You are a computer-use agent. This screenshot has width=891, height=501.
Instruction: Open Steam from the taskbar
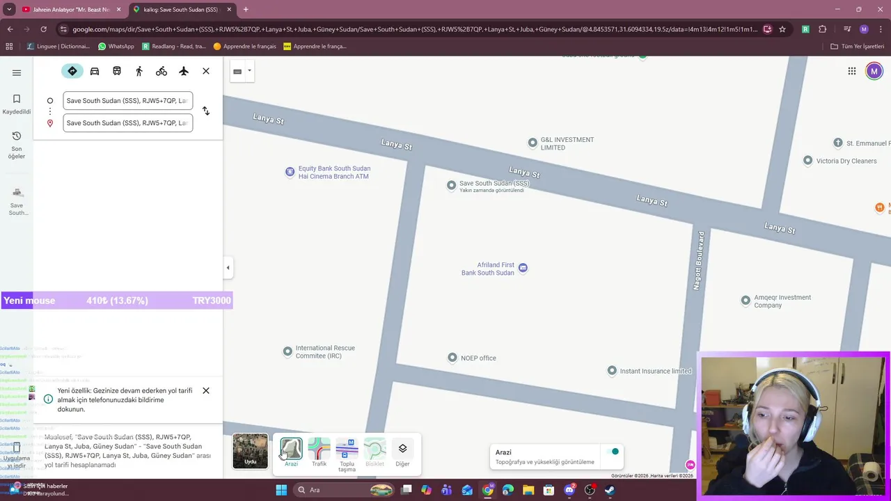click(610, 490)
